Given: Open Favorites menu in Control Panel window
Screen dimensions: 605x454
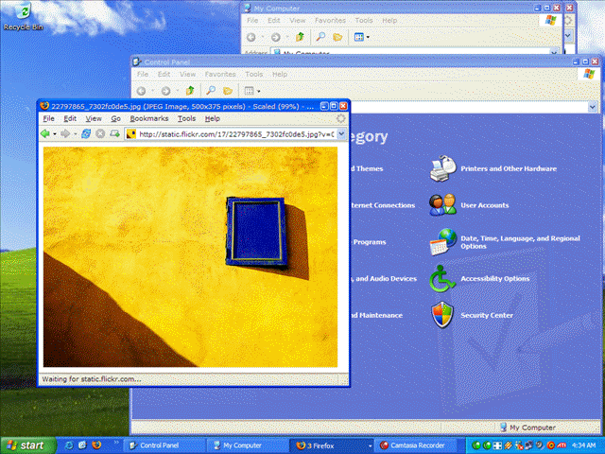Looking at the screenshot, I should (220, 74).
